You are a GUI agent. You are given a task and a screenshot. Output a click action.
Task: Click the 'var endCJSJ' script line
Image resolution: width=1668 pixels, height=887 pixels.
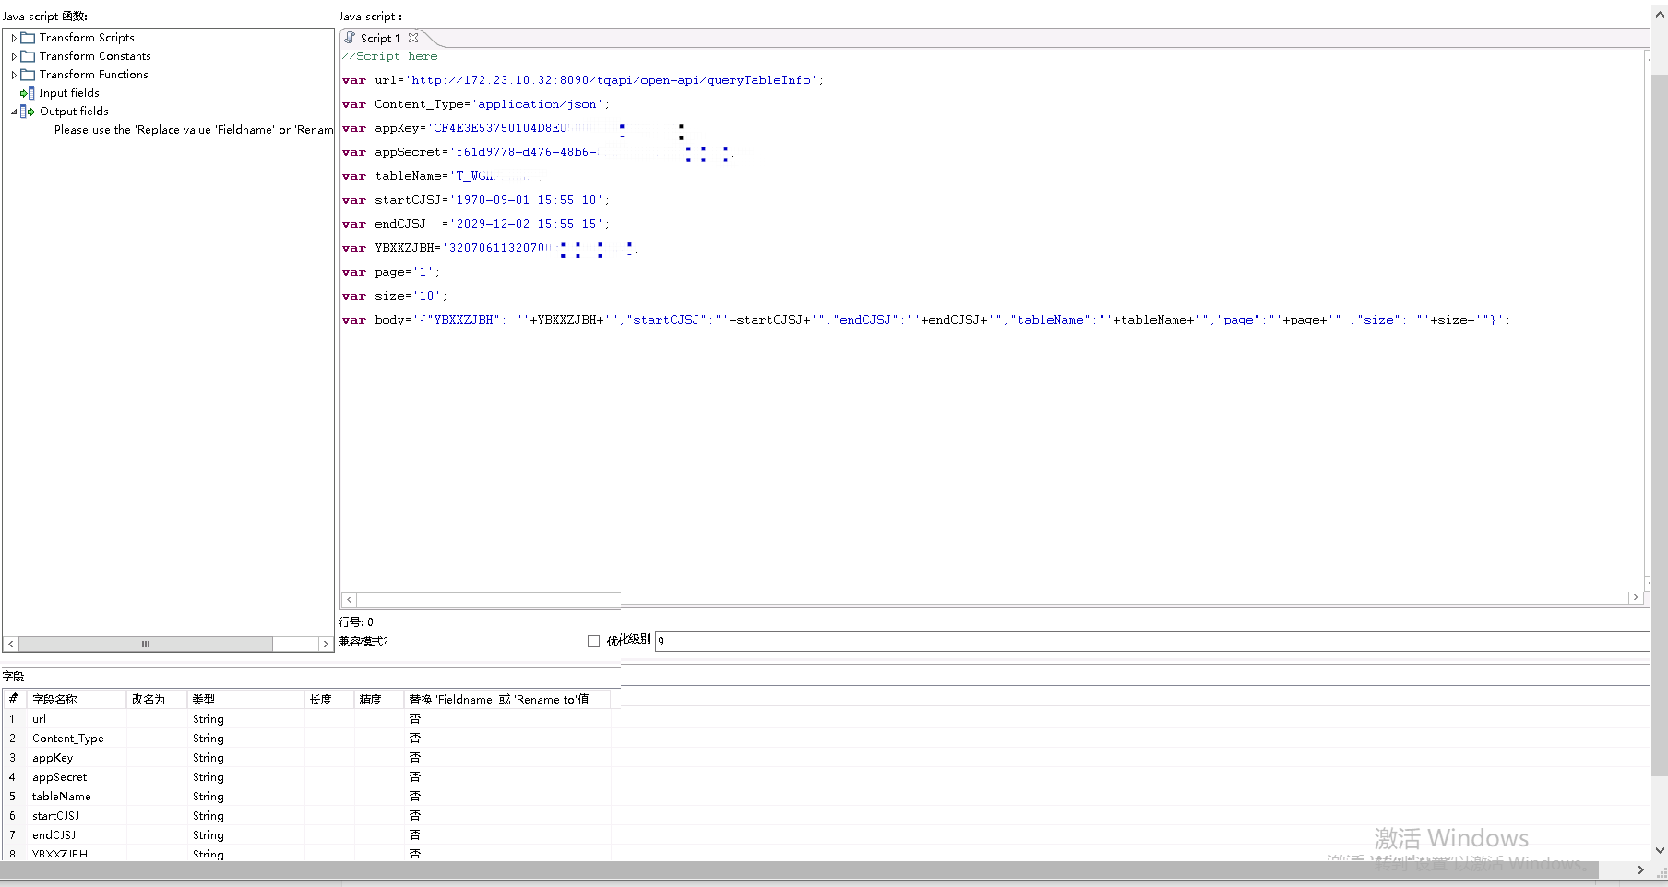[475, 224]
